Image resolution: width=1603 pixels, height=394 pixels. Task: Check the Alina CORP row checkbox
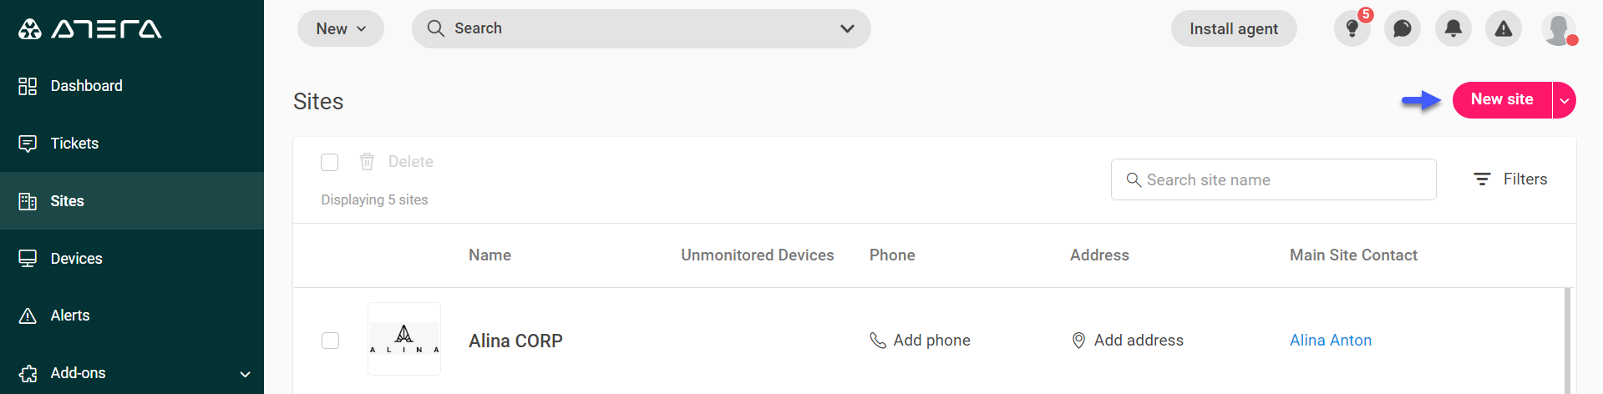(x=331, y=341)
